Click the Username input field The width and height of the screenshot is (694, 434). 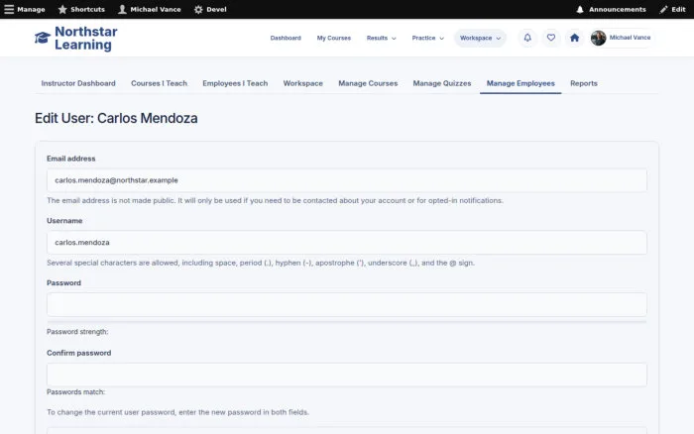point(347,243)
